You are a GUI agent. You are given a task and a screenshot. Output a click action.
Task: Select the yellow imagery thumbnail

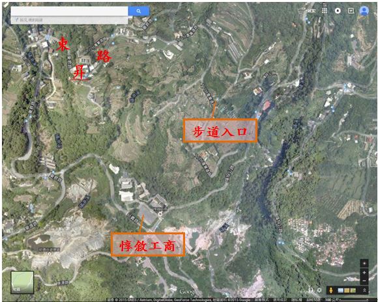tap(347, 290)
